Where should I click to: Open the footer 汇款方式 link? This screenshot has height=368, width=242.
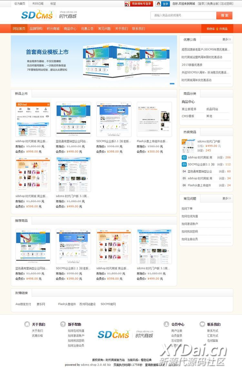click(213, 336)
